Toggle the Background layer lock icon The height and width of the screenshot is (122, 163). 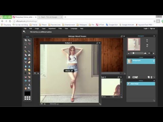pos(154,61)
